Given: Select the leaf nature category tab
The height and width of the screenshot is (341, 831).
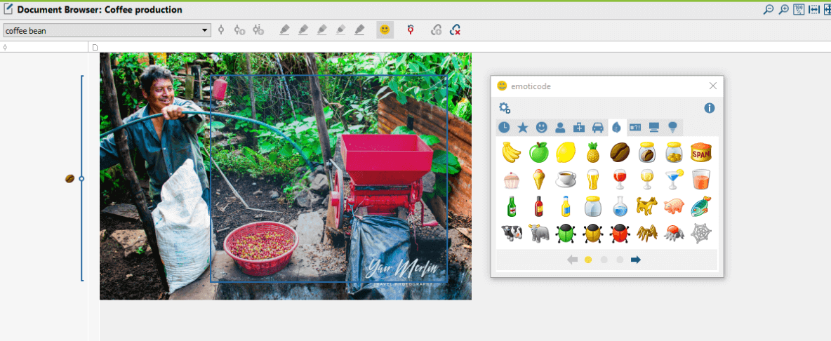Looking at the screenshot, I should pos(616,127).
